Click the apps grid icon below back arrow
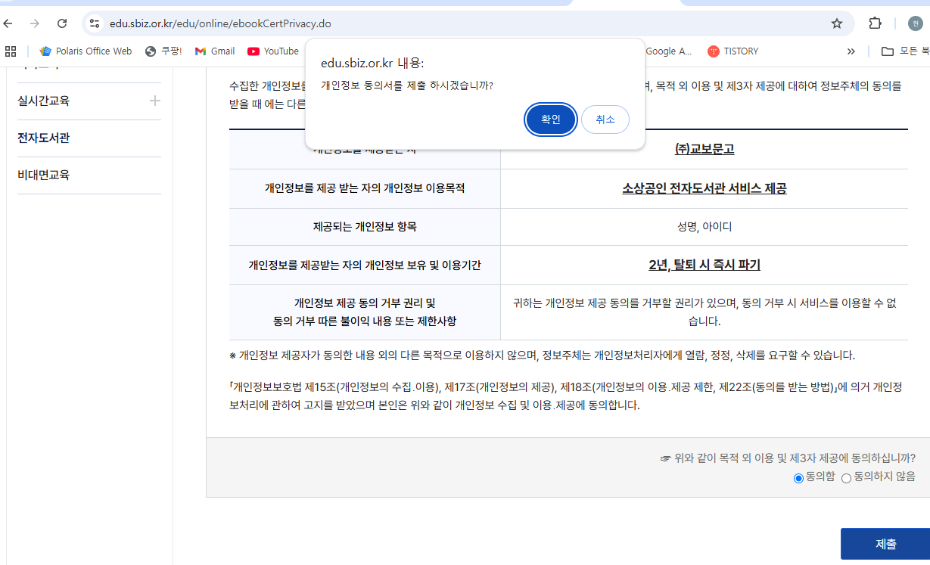 pos(11,51)
